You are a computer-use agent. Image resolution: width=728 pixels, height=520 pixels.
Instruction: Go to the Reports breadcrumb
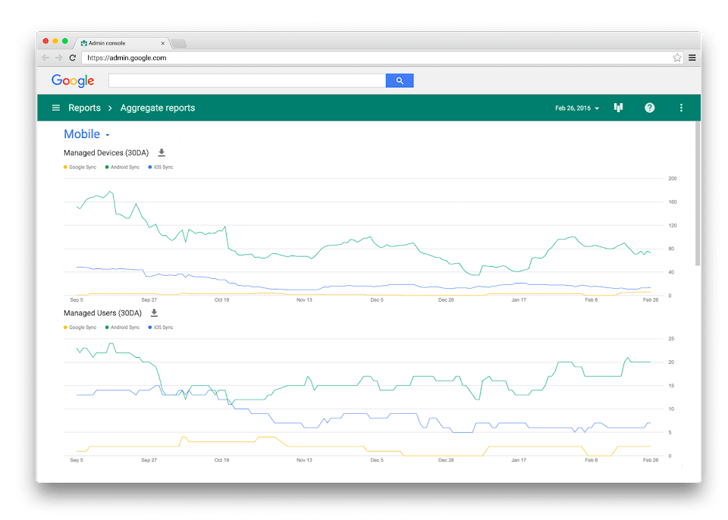pos(84,108)
